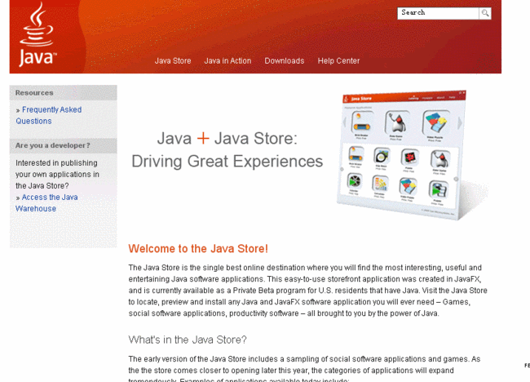Open the Help Center menu
The width and height of the screenshot is (530, 382).
click(338, 61)
